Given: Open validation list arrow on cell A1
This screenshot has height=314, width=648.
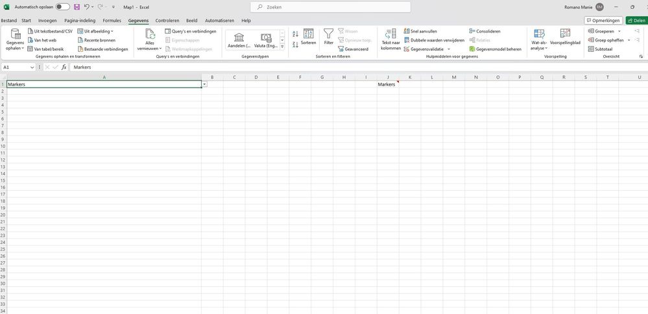Looking at the screenshot, I should [x=204, y=84].
